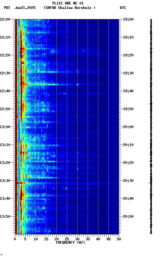This screenshot has height=258, width=164.
Task: Click the Jun21,2025 date text
Action: pos(25,8)
